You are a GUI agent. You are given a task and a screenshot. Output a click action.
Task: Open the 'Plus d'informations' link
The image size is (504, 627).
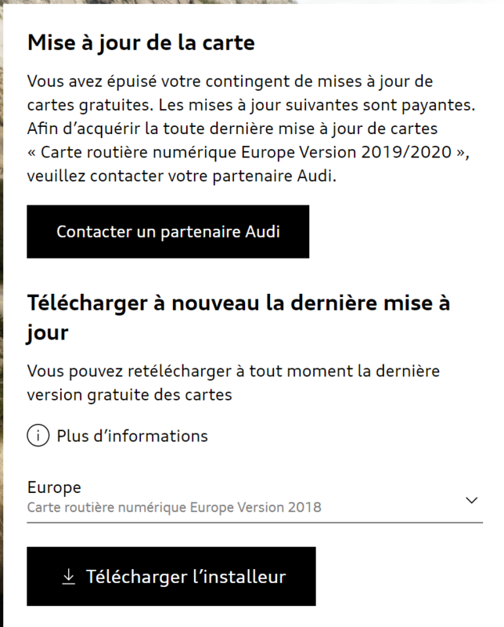click(x=132, y=436)
